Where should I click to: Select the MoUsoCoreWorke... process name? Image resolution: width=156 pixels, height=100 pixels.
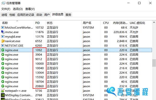tap(19, 28)
